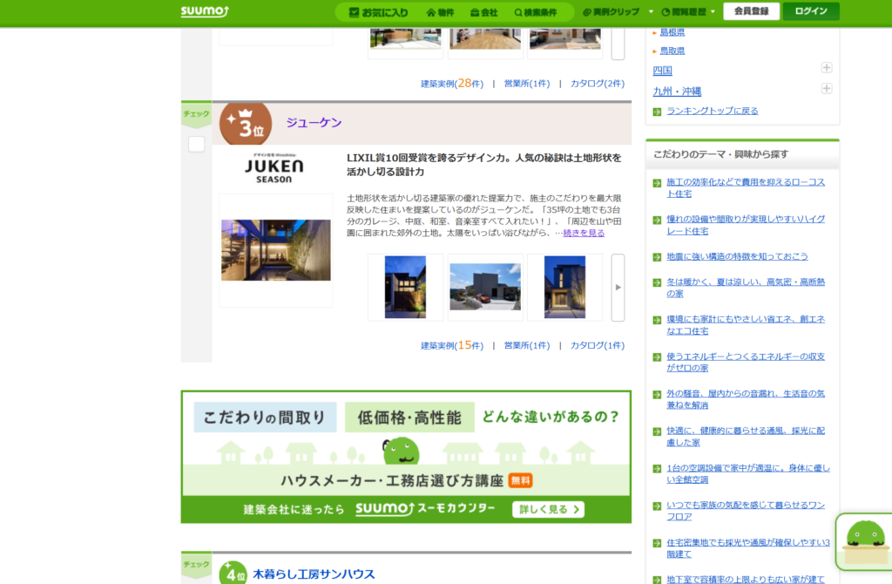Click the 3位 crown rank badge

pos(245,124)
